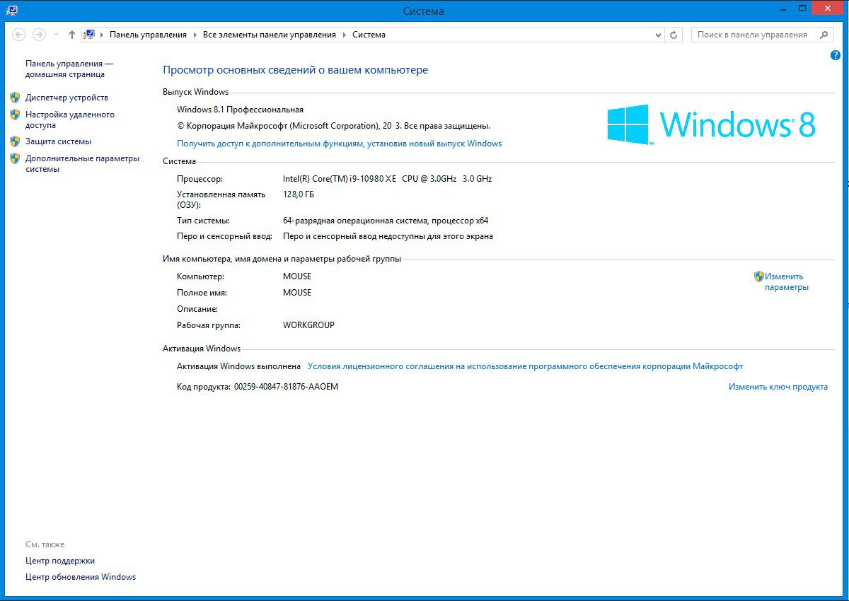Close the Система window
The height and width of the screenshot is (601, 849).
(828, 8)
